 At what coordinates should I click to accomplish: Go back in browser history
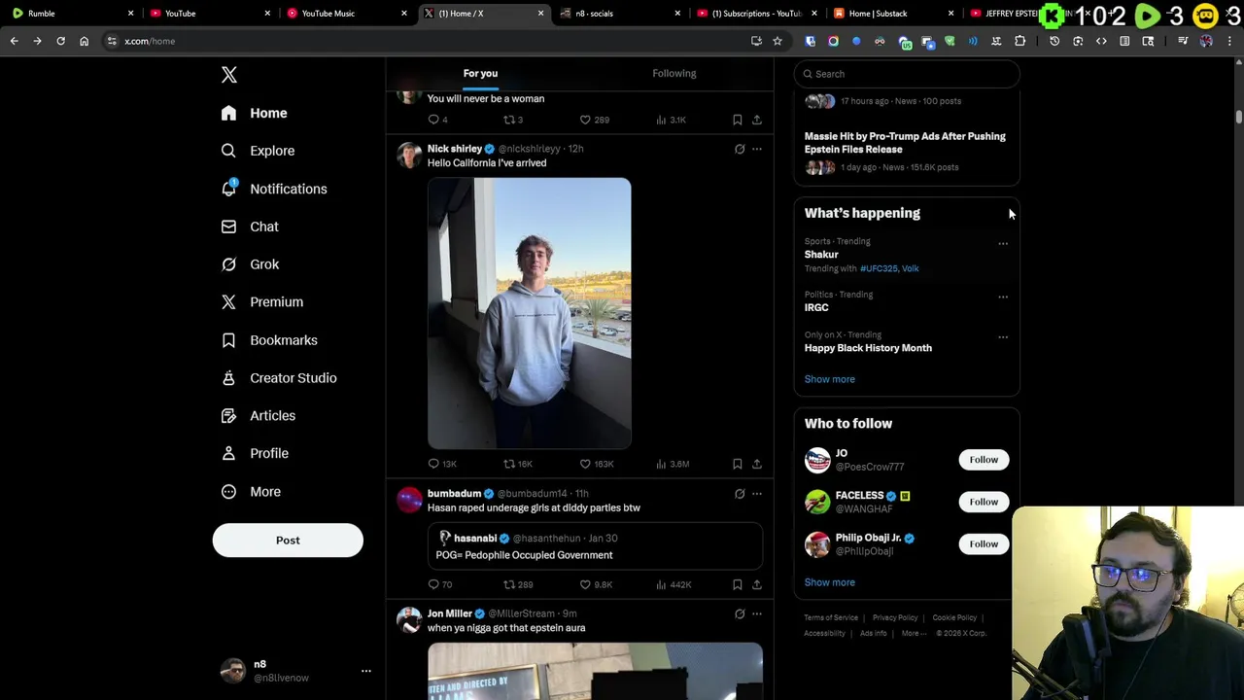tap(14, 41)
